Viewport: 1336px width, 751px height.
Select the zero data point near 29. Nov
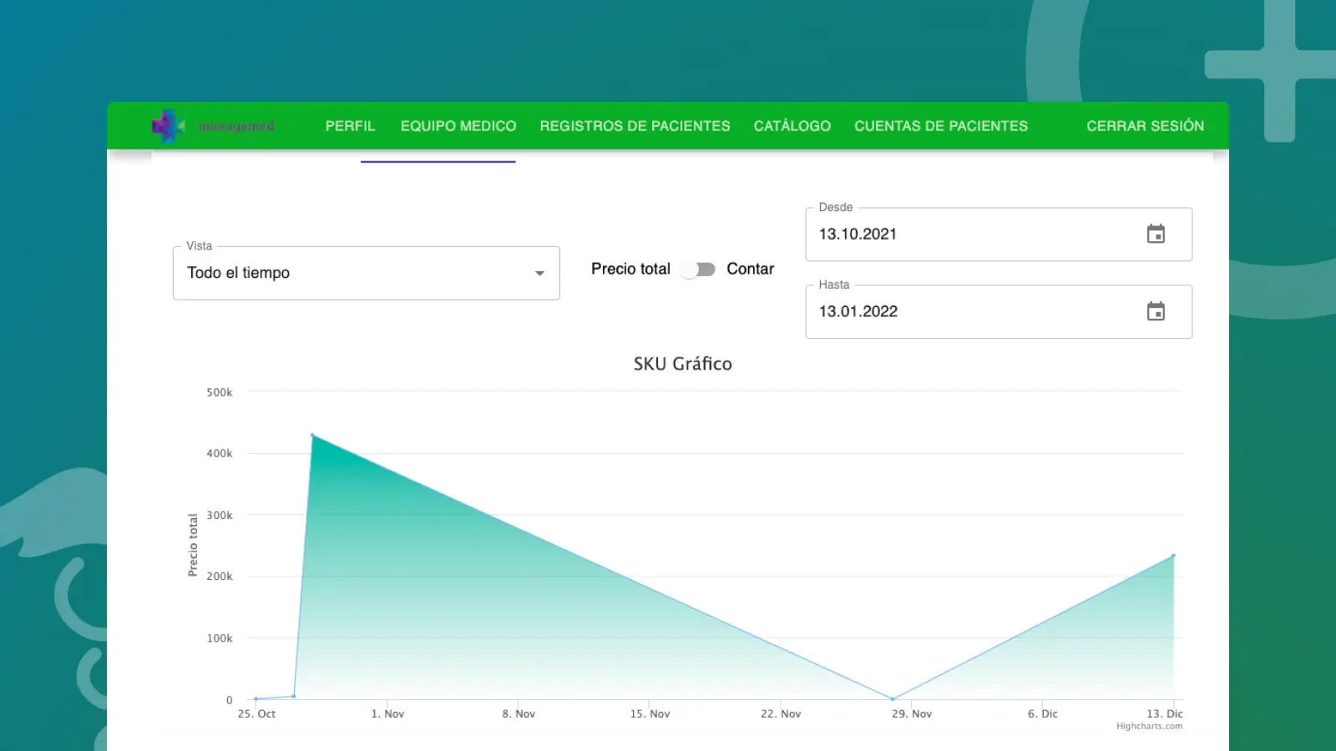893,699
